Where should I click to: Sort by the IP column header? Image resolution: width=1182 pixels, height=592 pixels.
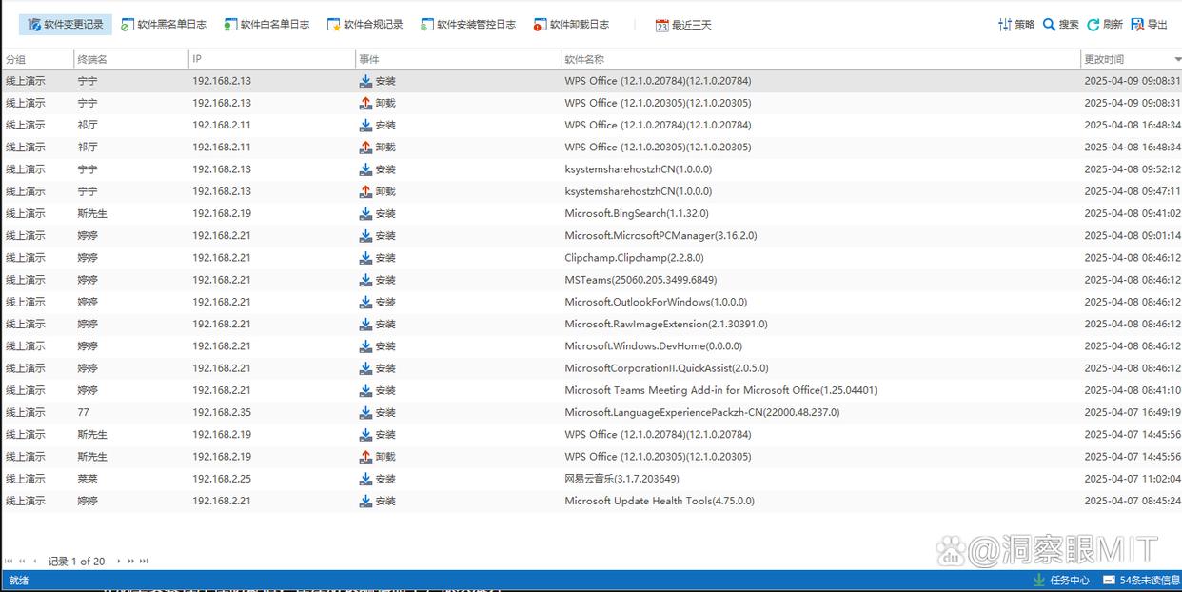[271, 59]
